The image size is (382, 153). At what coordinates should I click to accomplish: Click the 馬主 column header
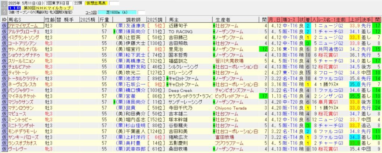[189, 20]
